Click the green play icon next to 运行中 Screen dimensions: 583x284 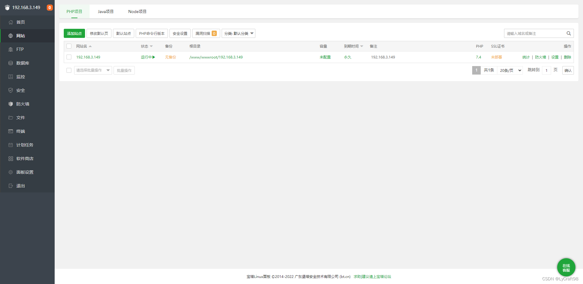click(x=154, y=57)
